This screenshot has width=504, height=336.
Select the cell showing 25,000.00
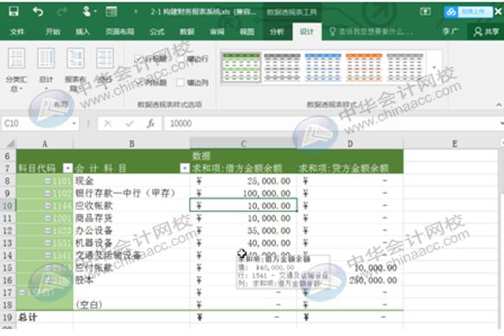[x=243, y=181]
